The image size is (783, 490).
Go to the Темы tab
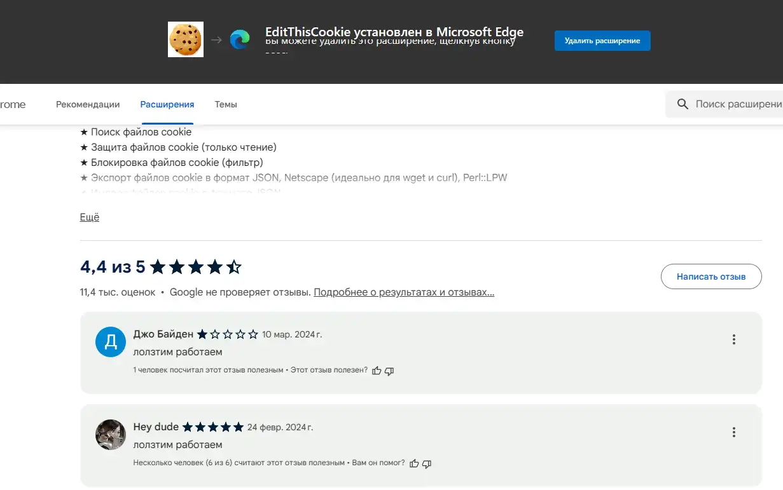[226, 104]
